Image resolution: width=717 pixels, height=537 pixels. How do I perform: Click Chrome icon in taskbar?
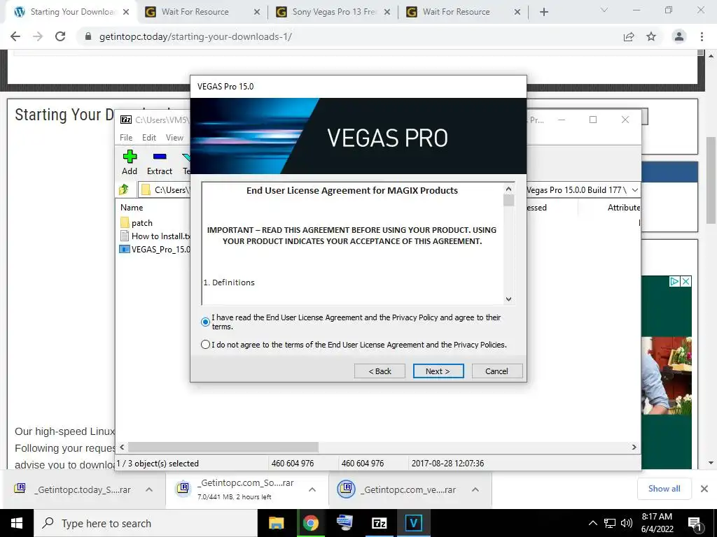[310, 523]
